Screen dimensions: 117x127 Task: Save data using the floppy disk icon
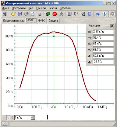tap(20, 14)
